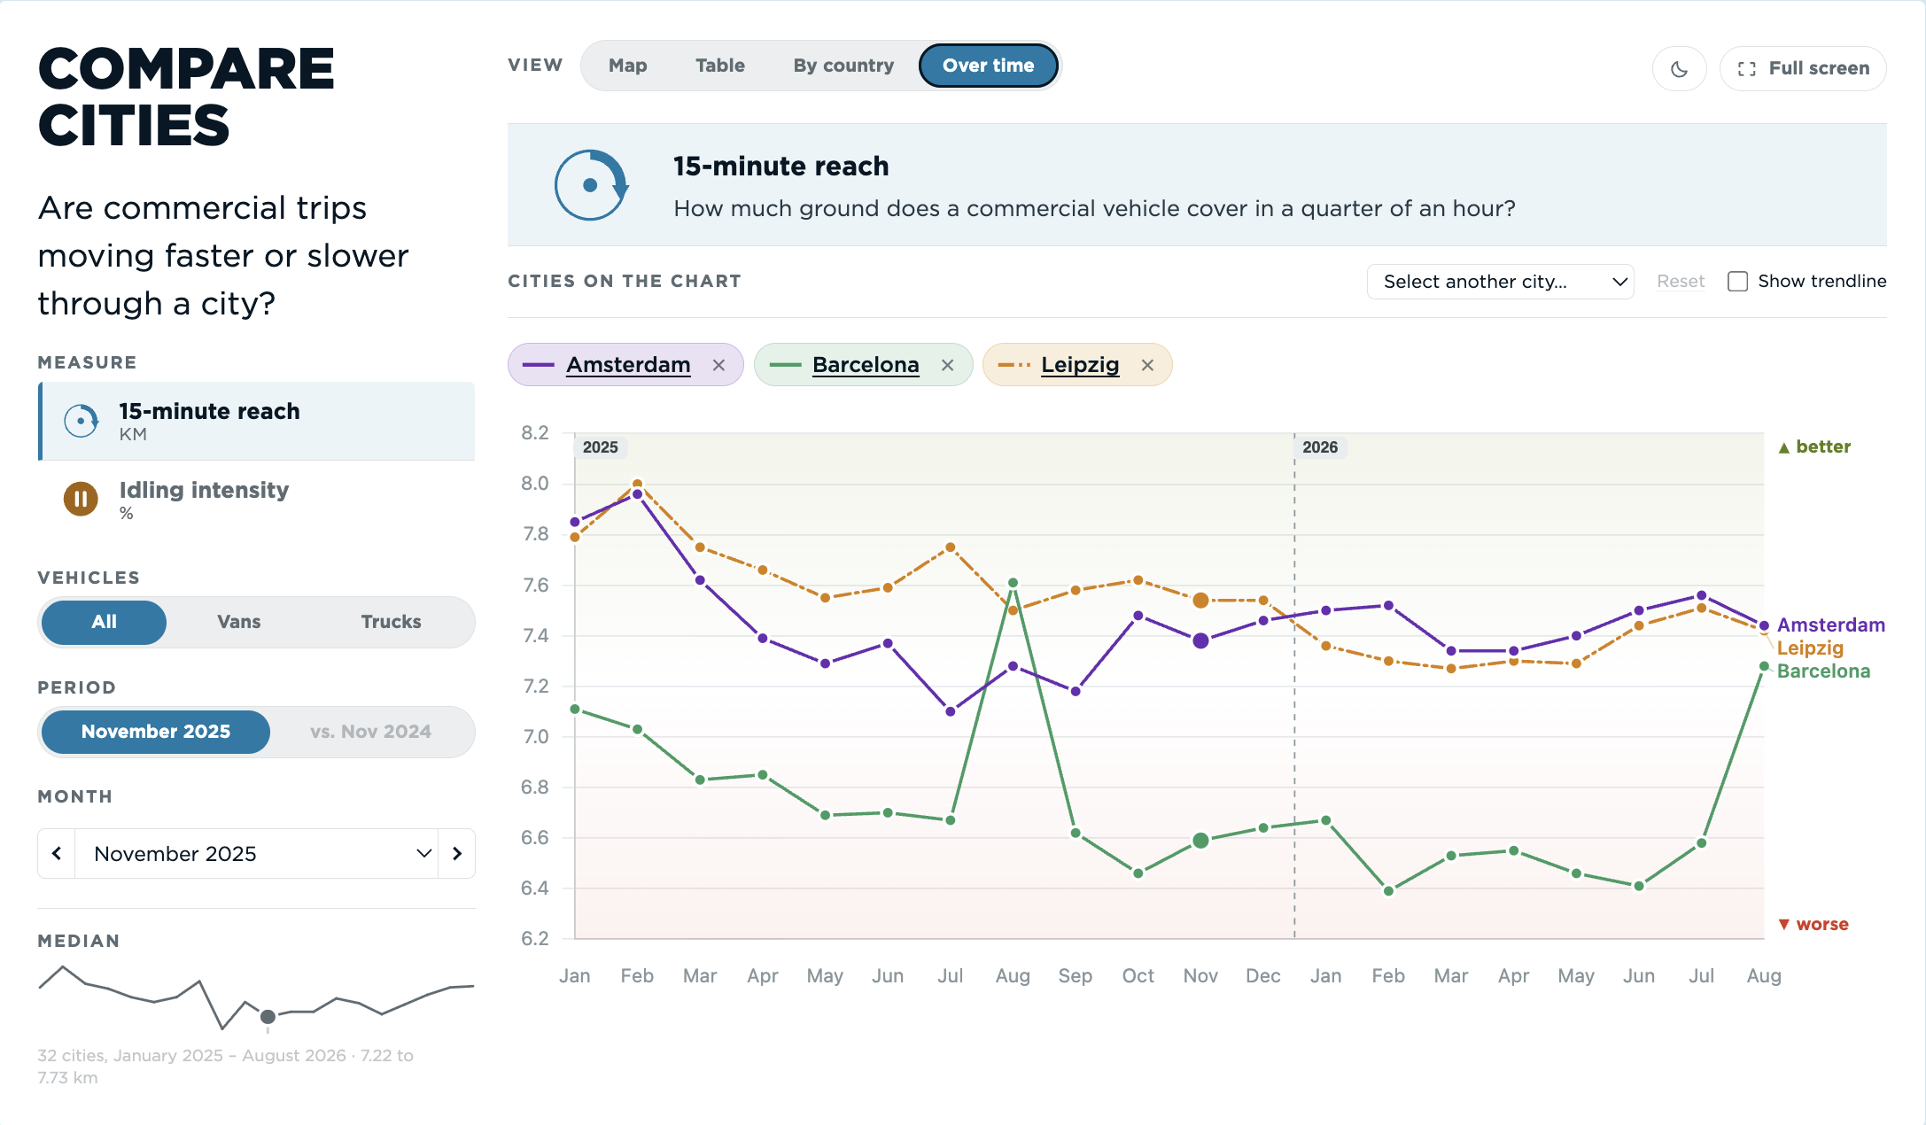Select the Idling intensity pause icon

81,499
